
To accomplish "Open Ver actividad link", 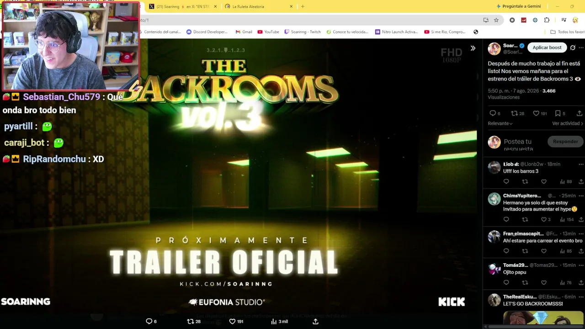I will tap(568, 123).
